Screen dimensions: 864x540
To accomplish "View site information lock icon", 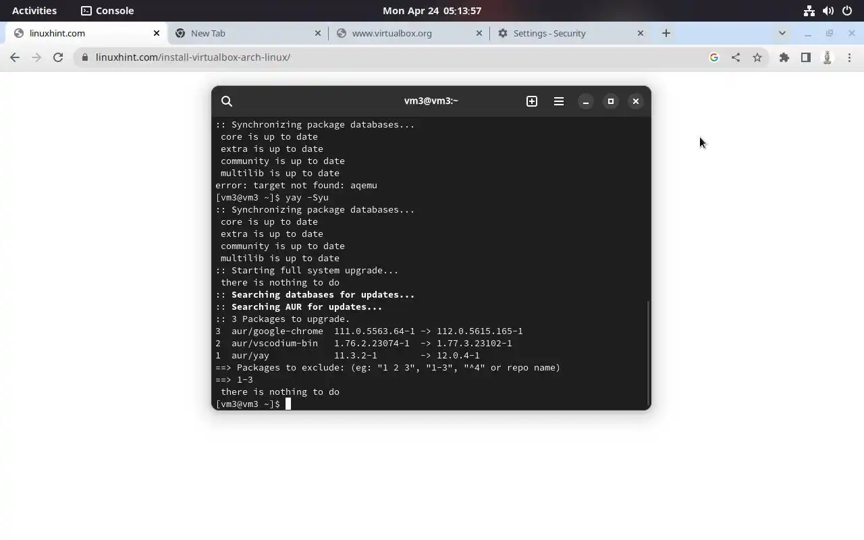I will coord(84,57).
